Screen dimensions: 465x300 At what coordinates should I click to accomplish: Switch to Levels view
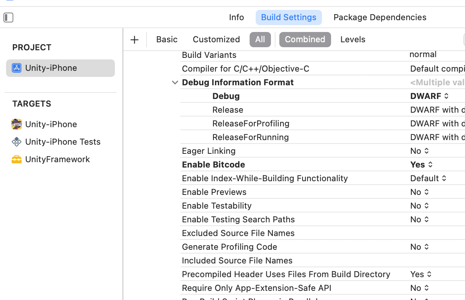[x=353, y=40]
